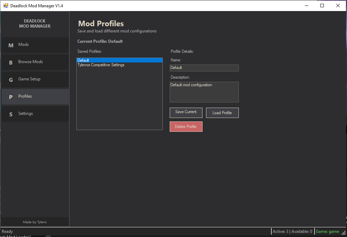Click the Active: 3 counter in the status bar

coord(281,231)
